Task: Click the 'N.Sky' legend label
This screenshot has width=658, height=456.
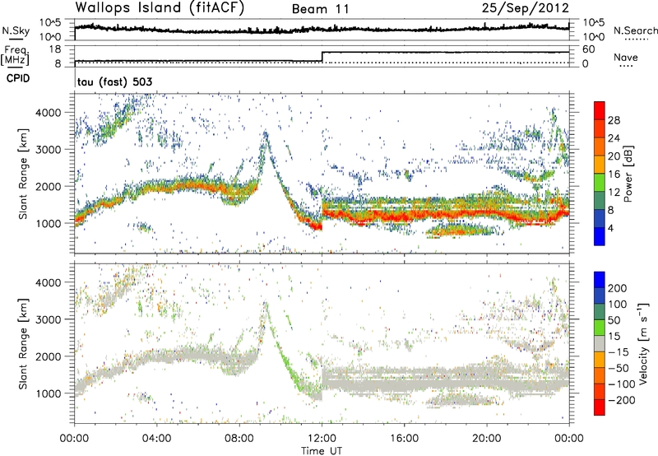Action: point(16,30)
